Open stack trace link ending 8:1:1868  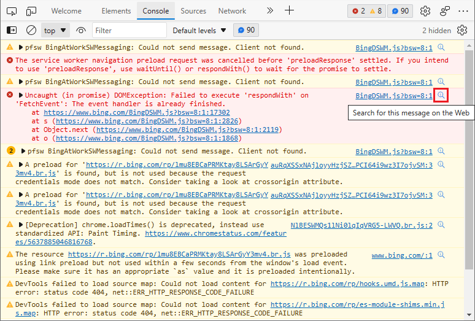(147, 138)
